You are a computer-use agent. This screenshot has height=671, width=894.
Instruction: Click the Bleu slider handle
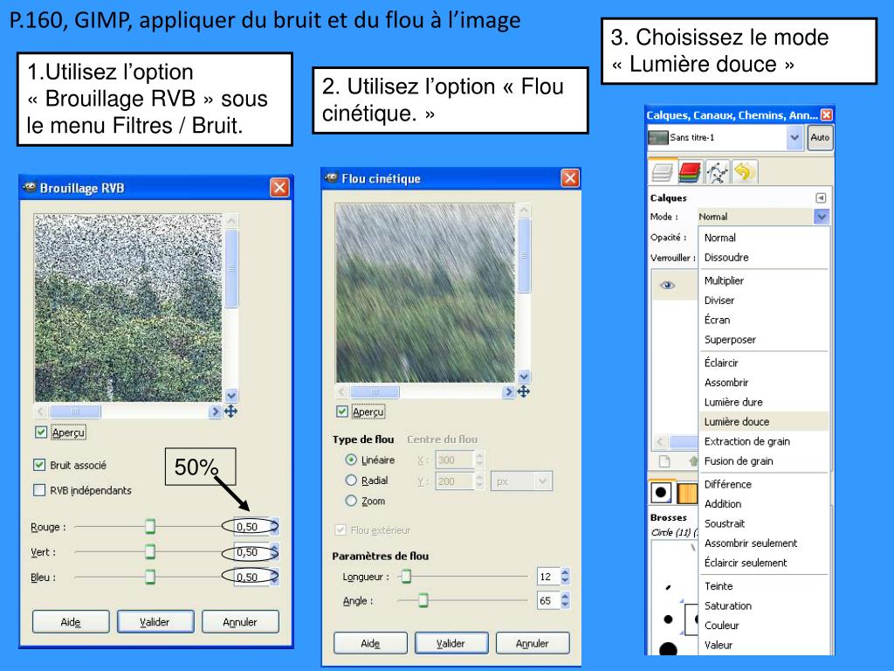pyautogui.click(x=150, y=577)
